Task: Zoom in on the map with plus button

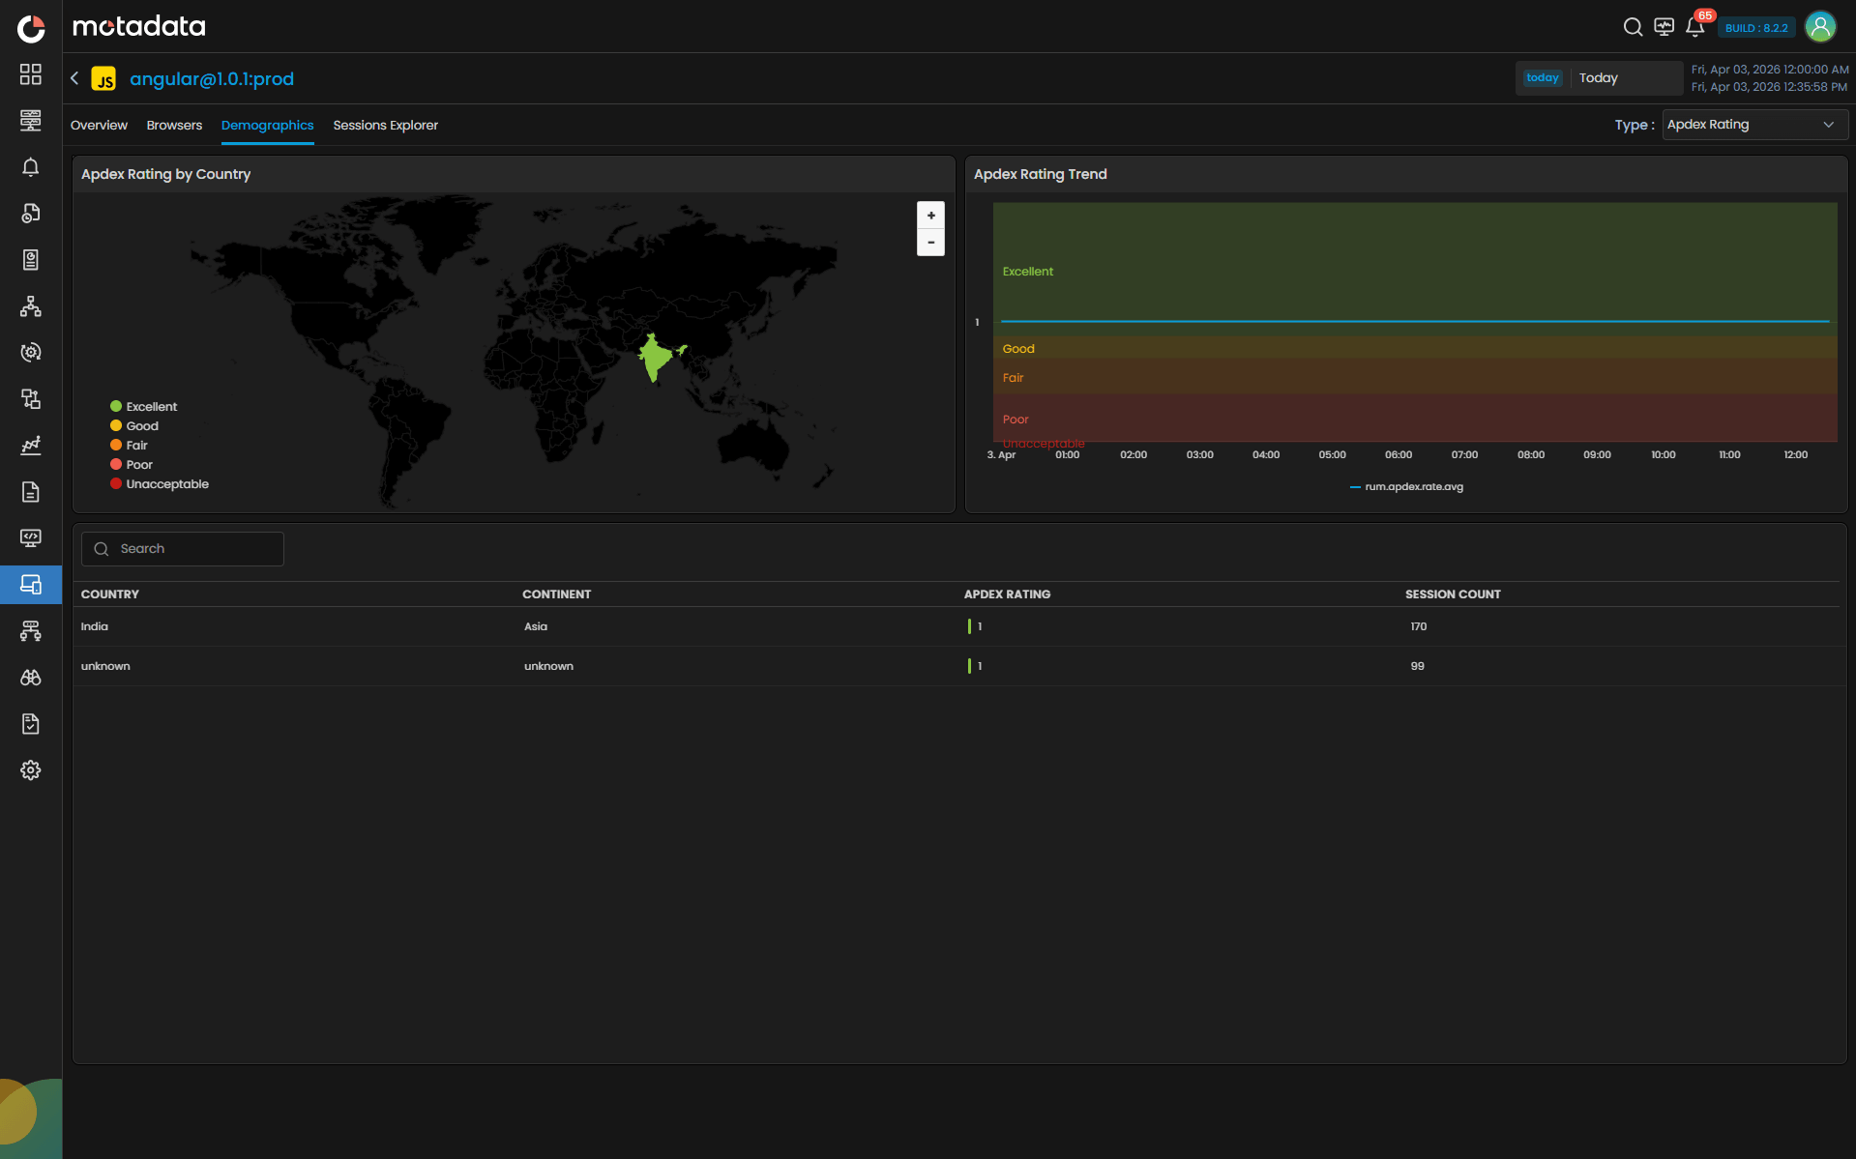Action: 930,216
